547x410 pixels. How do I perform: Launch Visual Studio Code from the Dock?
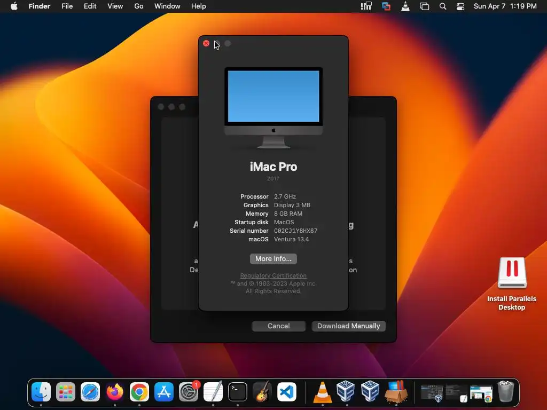287,391
